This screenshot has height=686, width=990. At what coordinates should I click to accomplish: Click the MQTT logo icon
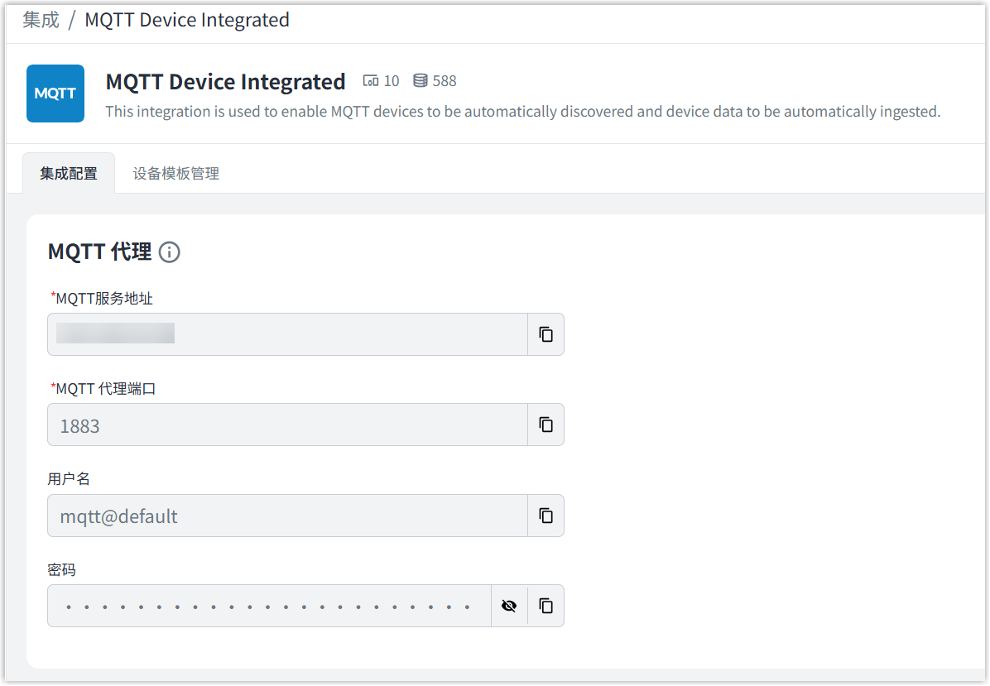click(x=55, y=94)
